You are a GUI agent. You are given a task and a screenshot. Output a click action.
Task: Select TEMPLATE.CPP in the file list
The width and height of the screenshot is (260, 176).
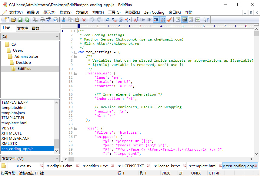(15, 103)
